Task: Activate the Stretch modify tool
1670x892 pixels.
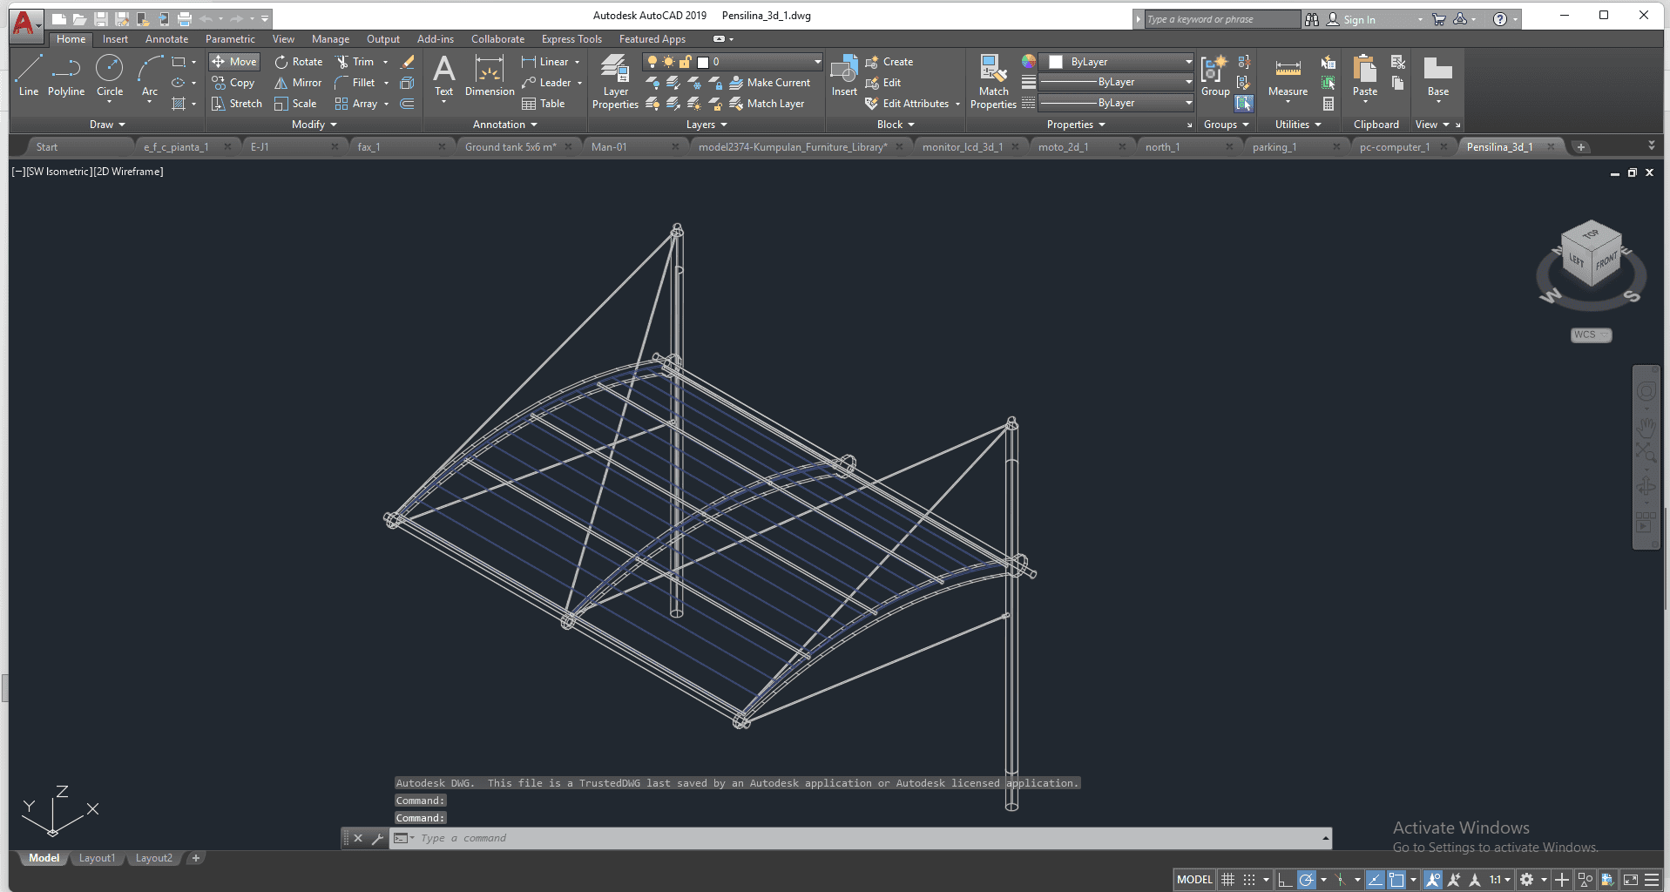Action: click(x=236, y=104)
